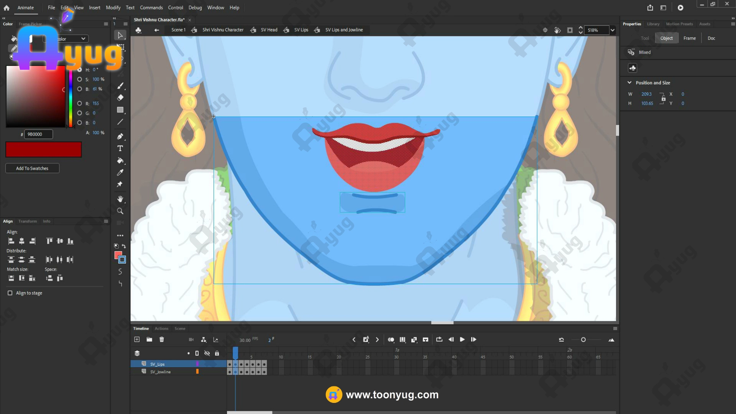Viewport: 736px width, 414px height.
Task: Switch to the Frame properties tab
Action: (x=689, y=38)
